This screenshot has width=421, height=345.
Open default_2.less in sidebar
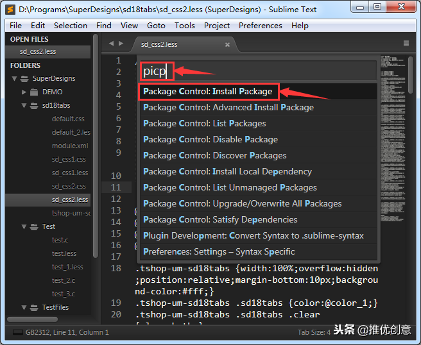pos(71,132)
